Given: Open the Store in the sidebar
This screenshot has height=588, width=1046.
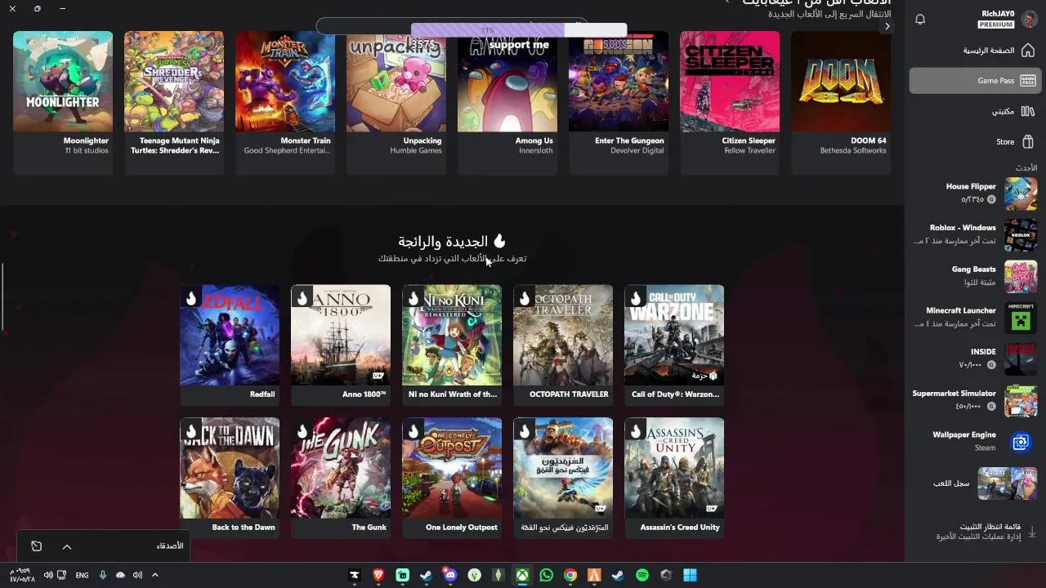Looking at the screenshot, I should (x=975, y=141).
